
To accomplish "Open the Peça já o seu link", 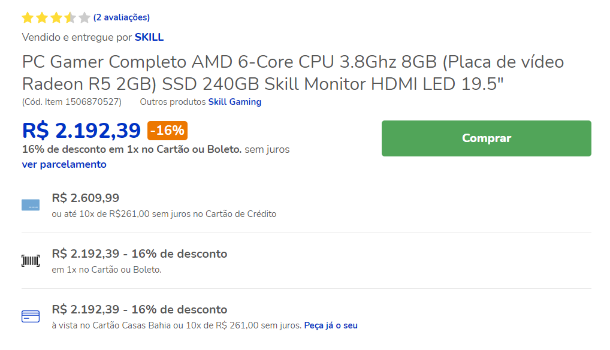I will tap(331, 325).
